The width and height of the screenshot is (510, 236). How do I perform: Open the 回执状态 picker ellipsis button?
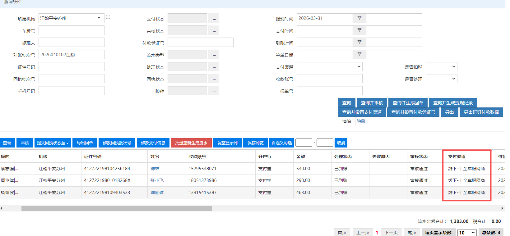pyautogui.click(x=213, y=79)
